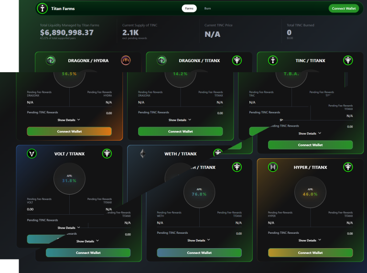Switch to the Farms tab
Screen dimensions: 367x273
(x=189, y=9)
